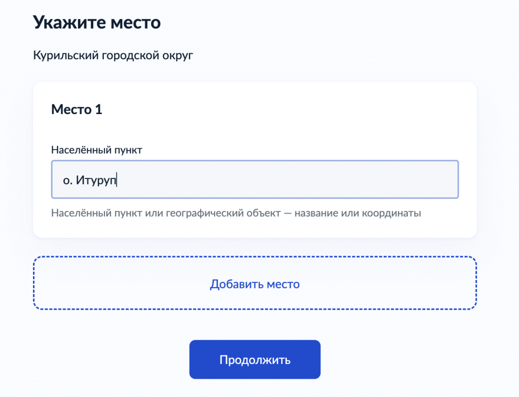The width and height of the screenshot is (519, 397).
Task: Click the Курильский городской округ subtitle
Action: (113, 55)
